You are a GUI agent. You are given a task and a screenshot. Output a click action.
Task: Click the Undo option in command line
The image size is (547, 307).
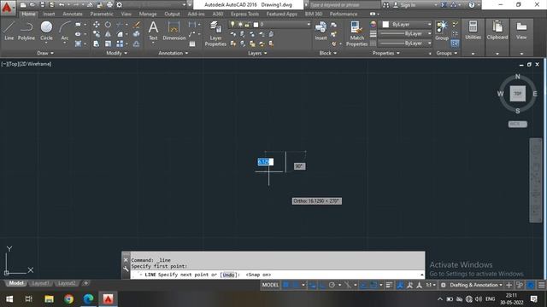click(x=228, y=275)
